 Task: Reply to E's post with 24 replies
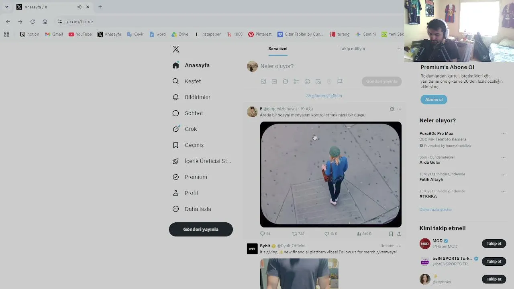pos(265,234)
